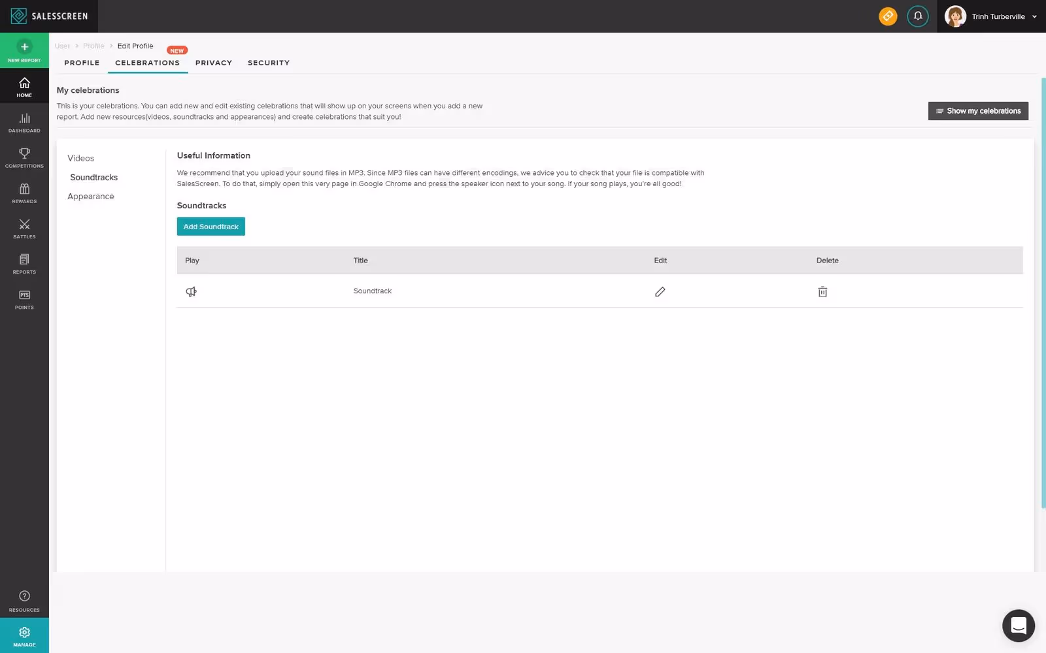Click the Delete column header
The width and height of the screenshot is (1046, 653).
point(828,261)
